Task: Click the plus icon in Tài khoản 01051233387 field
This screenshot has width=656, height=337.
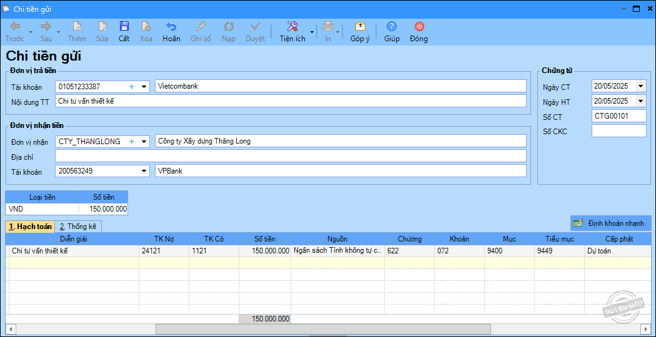Action: tap(132, 87)
